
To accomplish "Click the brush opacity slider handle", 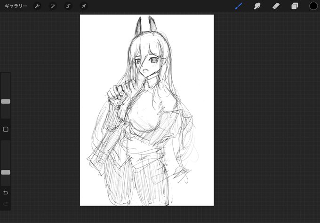I will [6, 172].
